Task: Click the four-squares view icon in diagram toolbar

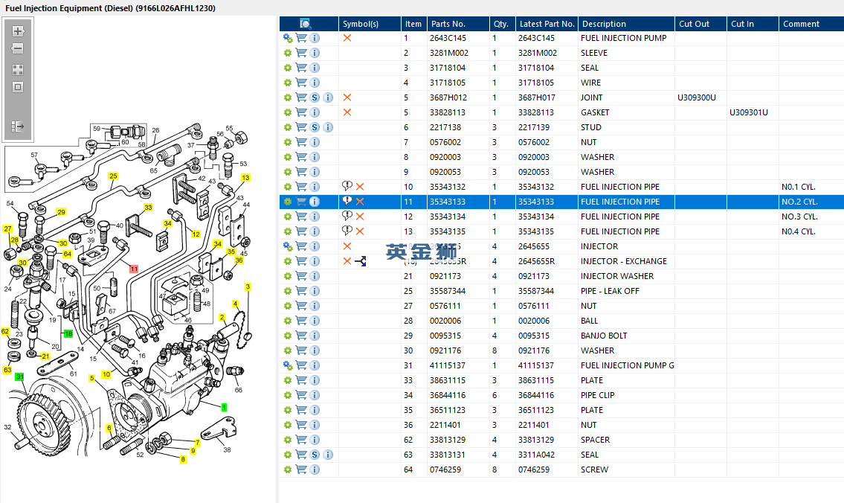Action: coord(18,70)
